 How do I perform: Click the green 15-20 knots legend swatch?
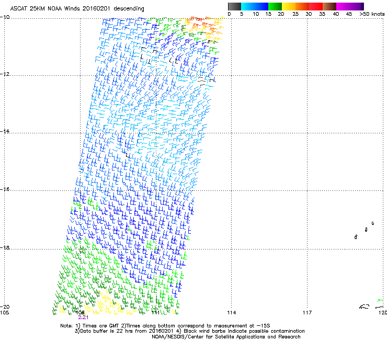[x=275, y=6]
